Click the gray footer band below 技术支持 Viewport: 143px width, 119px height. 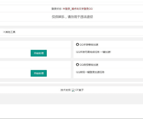click(71, 99)
